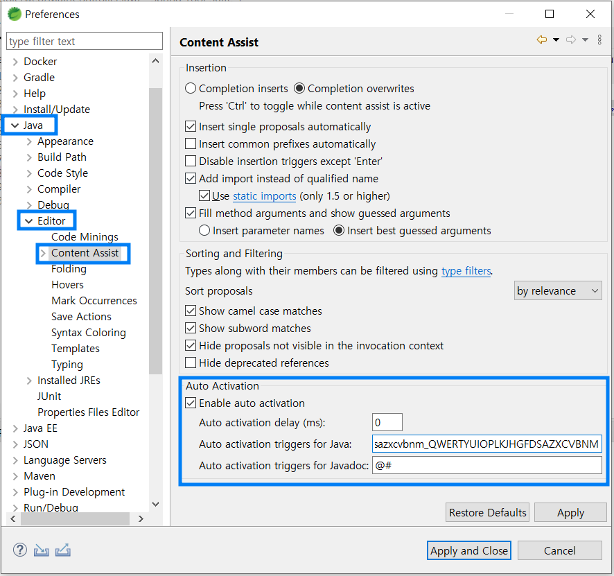Toggle Hide proposals not visible checkbox
This screenshot has height=576, width=614.
tap(191, 345)
